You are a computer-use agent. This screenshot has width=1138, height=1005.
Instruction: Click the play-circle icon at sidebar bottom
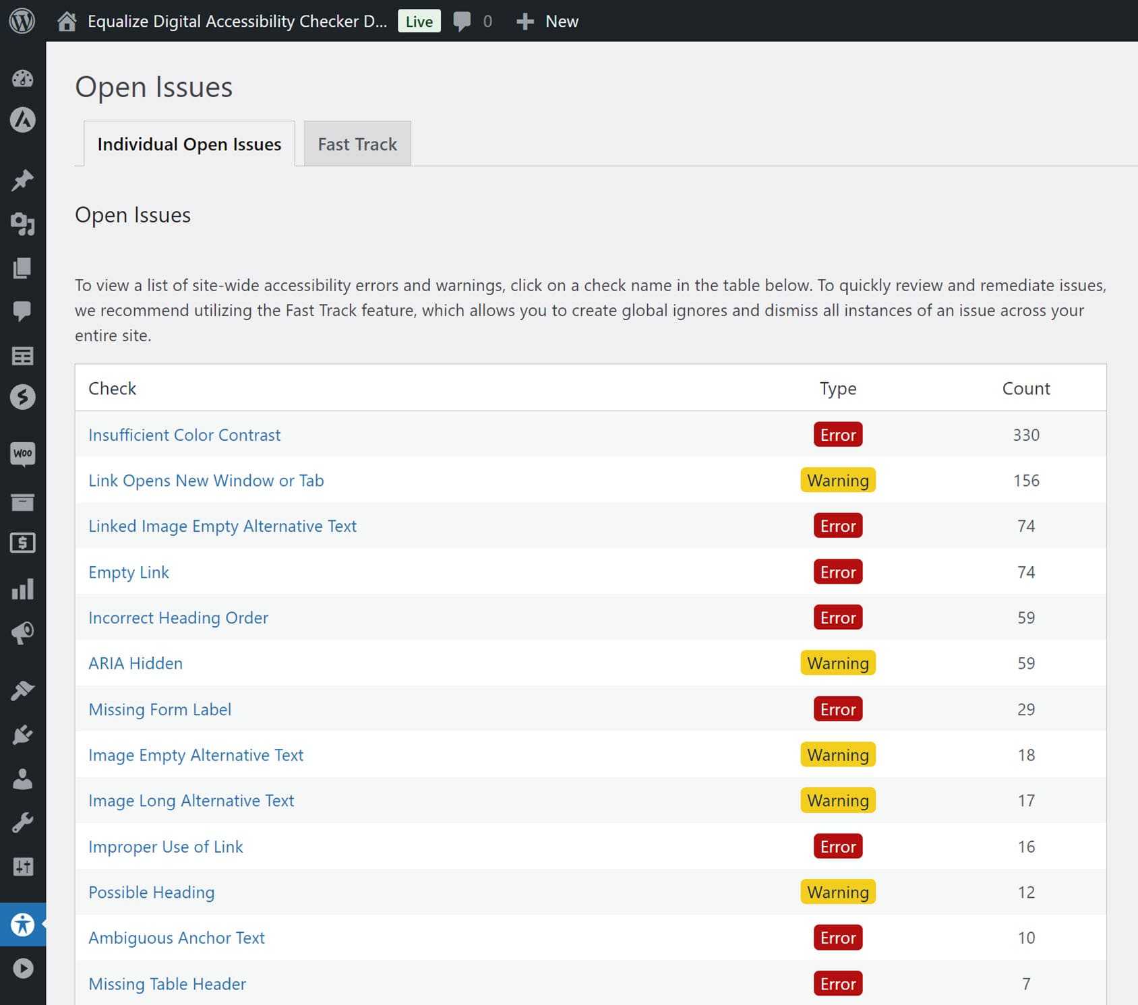22,969
